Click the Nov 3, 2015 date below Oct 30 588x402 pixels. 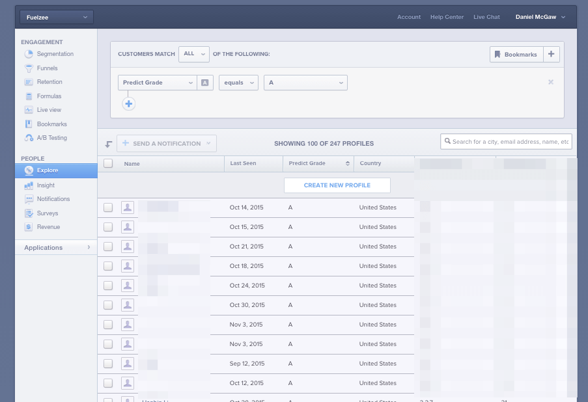click(246, 325)
